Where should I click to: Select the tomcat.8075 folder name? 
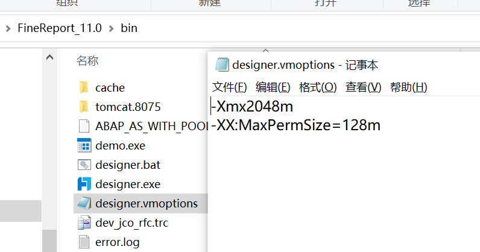128,107
